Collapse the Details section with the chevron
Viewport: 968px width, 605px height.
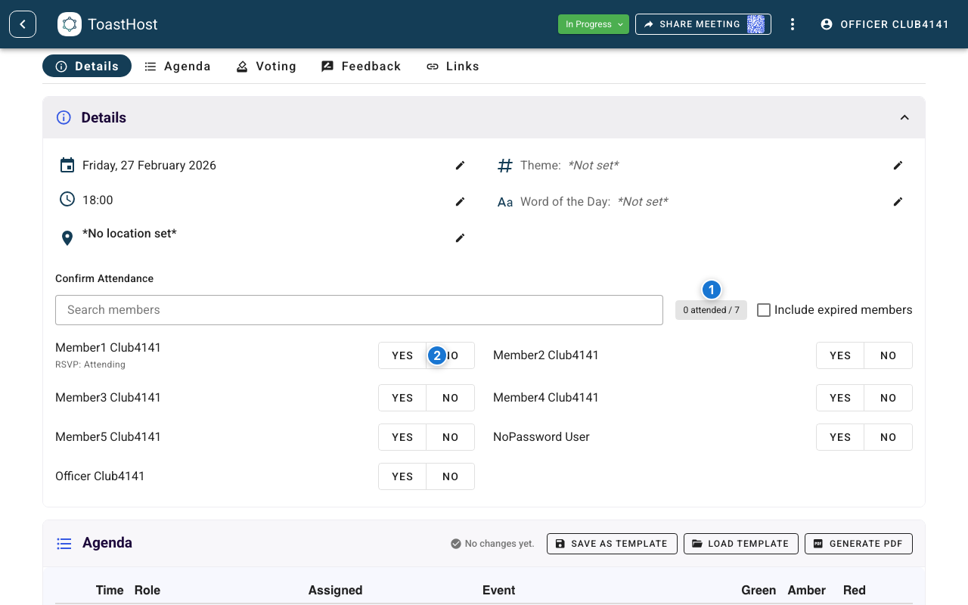click(904, 117)
